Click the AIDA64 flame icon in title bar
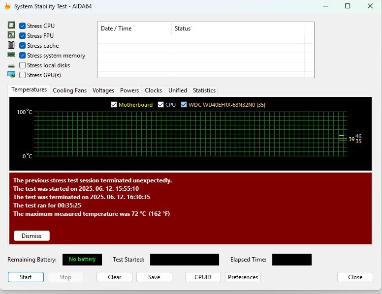382x294 pixels. coord(7,6)
